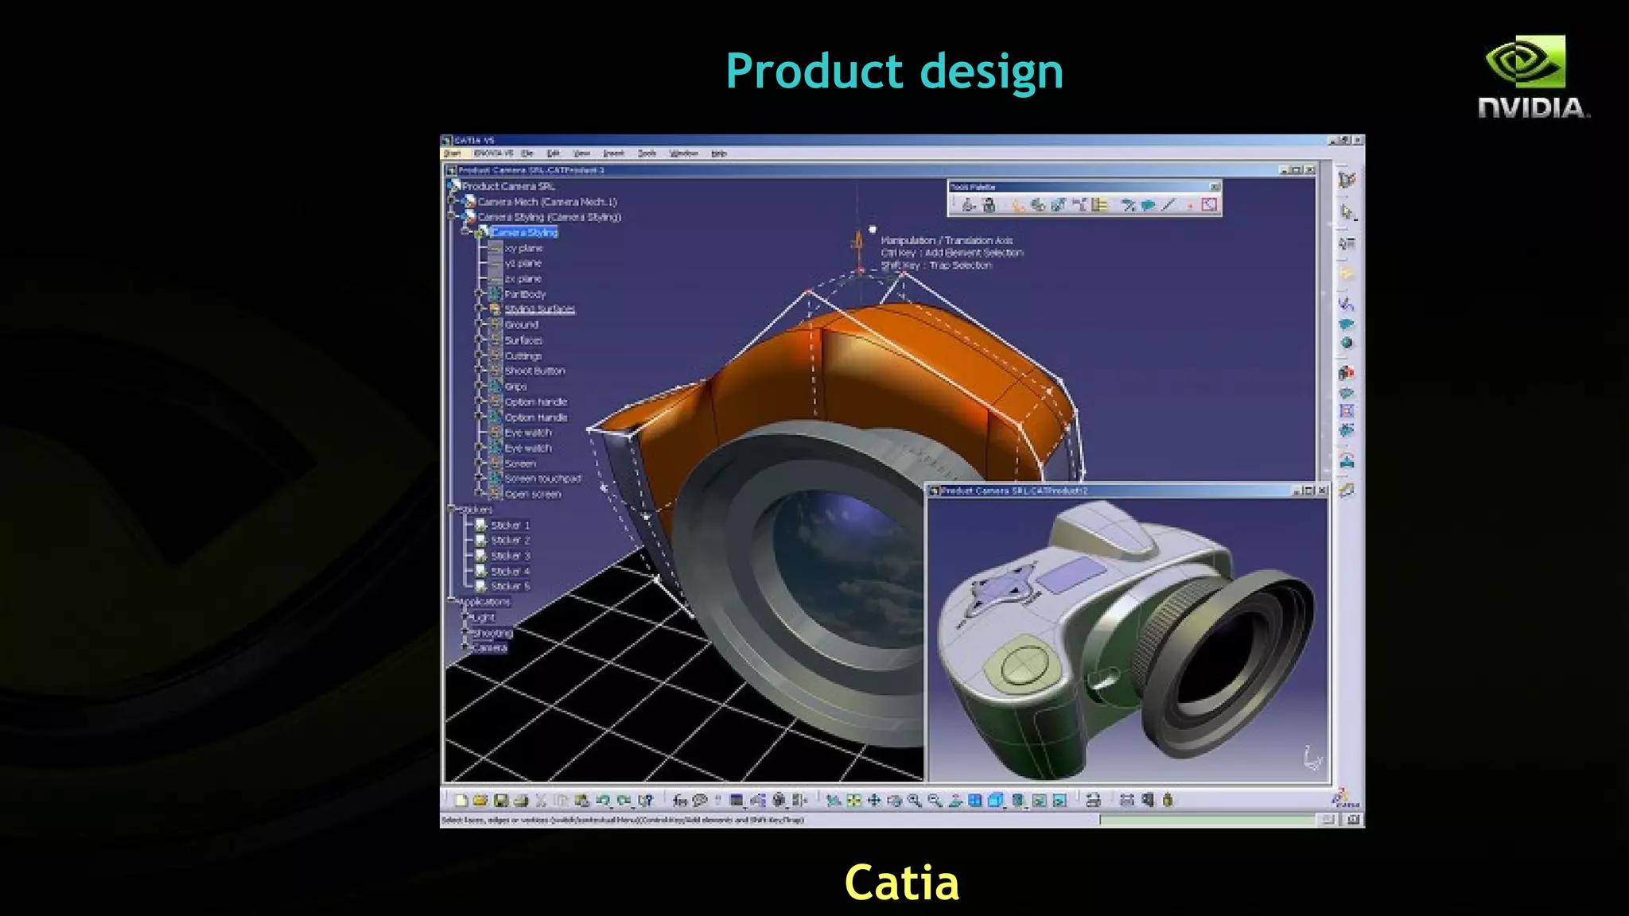Select the Screen touchpad tree item
Viewport: 1629px width, 916px height.
coord(542,479)
